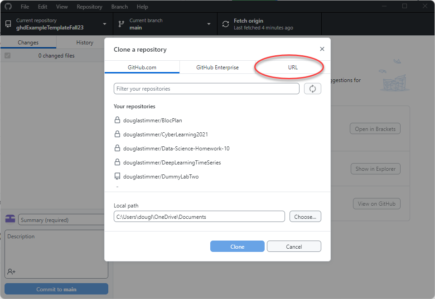Click Choose... to pick local path

(305, 217)
